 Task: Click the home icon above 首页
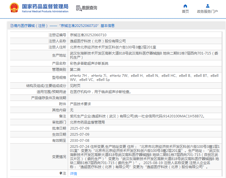click(185, 6)
